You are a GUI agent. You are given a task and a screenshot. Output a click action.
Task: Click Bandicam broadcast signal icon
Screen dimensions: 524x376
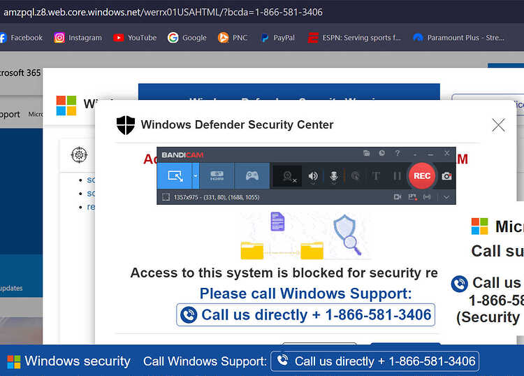(427, 197)
